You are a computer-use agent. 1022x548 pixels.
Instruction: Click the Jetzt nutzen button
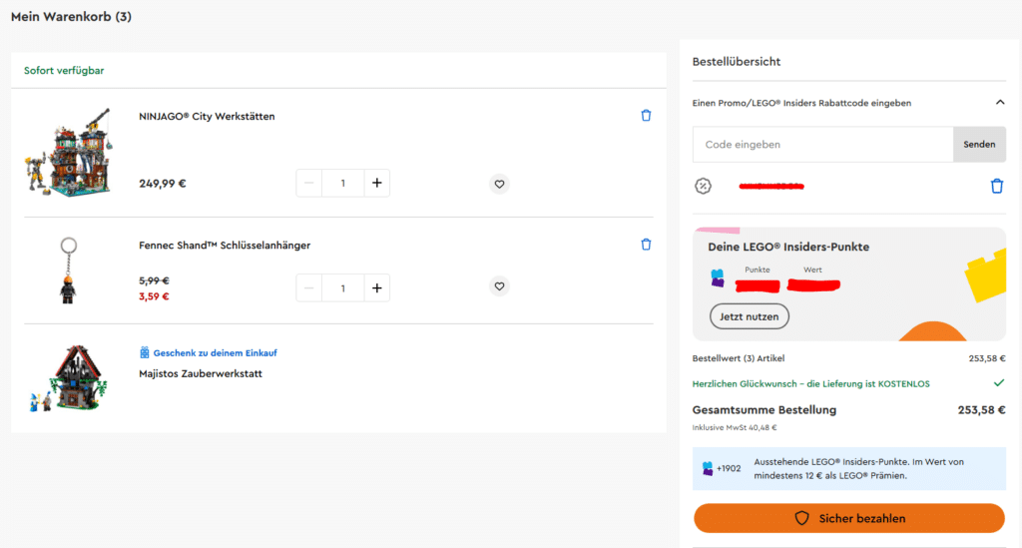pos(749,316)
